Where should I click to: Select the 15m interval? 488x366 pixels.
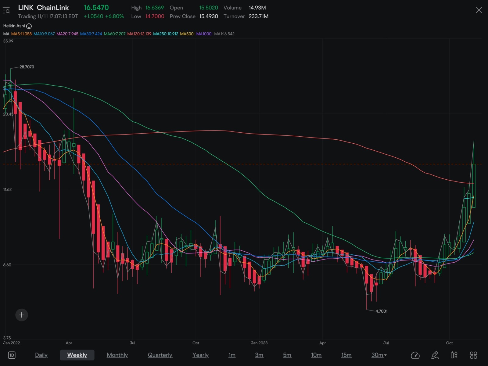pyautogui.click(x=346, y=355)
